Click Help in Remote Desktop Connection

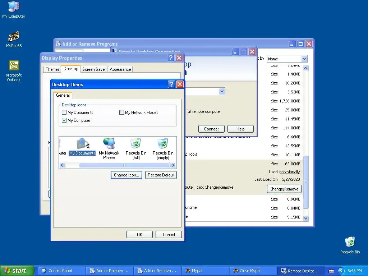click(240, 129)
